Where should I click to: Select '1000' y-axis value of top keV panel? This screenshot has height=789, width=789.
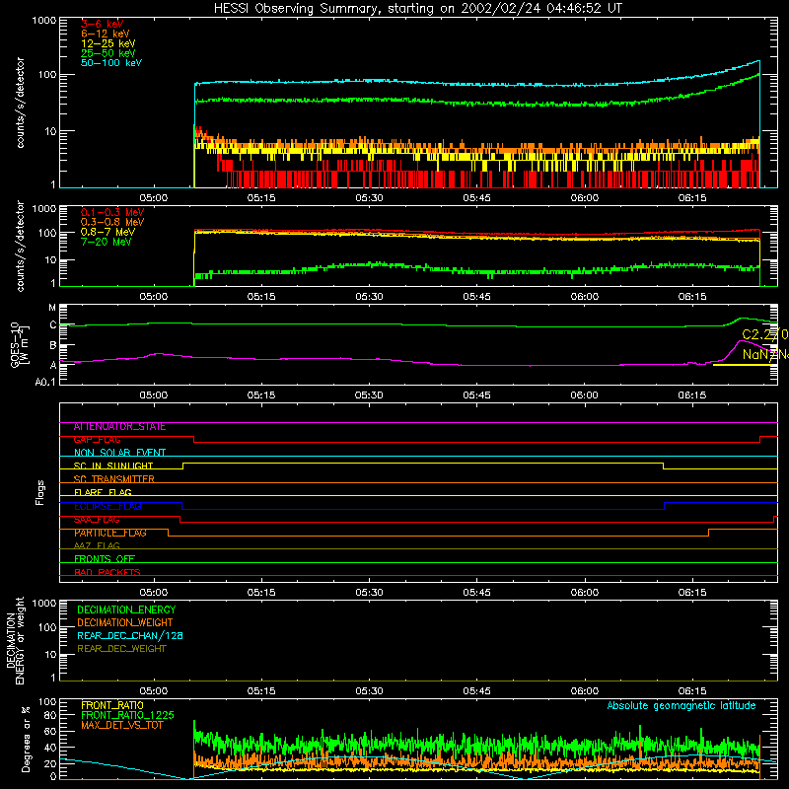pos(44,21)
